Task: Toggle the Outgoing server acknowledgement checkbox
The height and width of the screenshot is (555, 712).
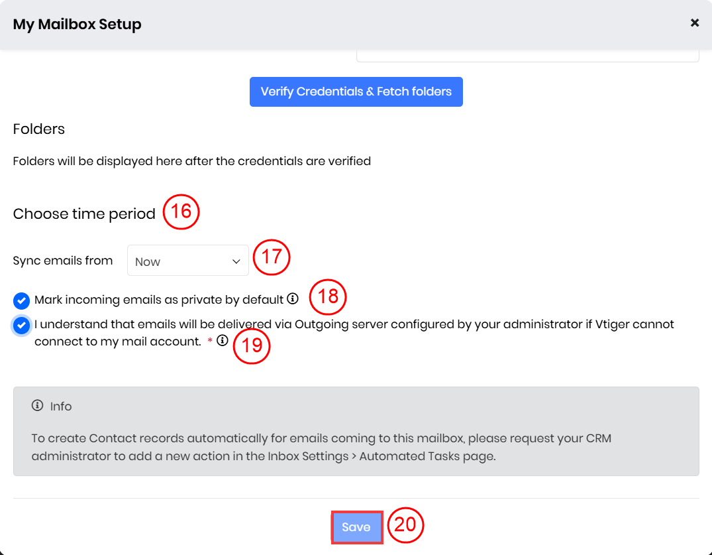Action: pos(21,325)
